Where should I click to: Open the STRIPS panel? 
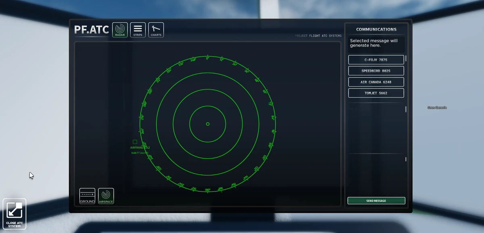pos(138,29)
